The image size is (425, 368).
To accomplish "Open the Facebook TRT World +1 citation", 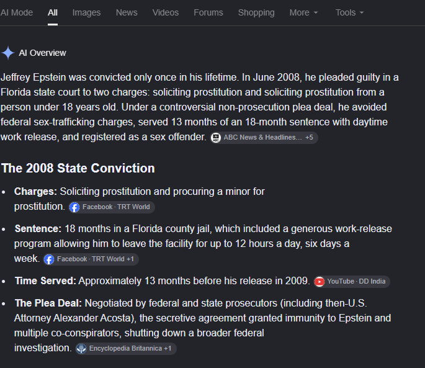I will coord(91,259).
